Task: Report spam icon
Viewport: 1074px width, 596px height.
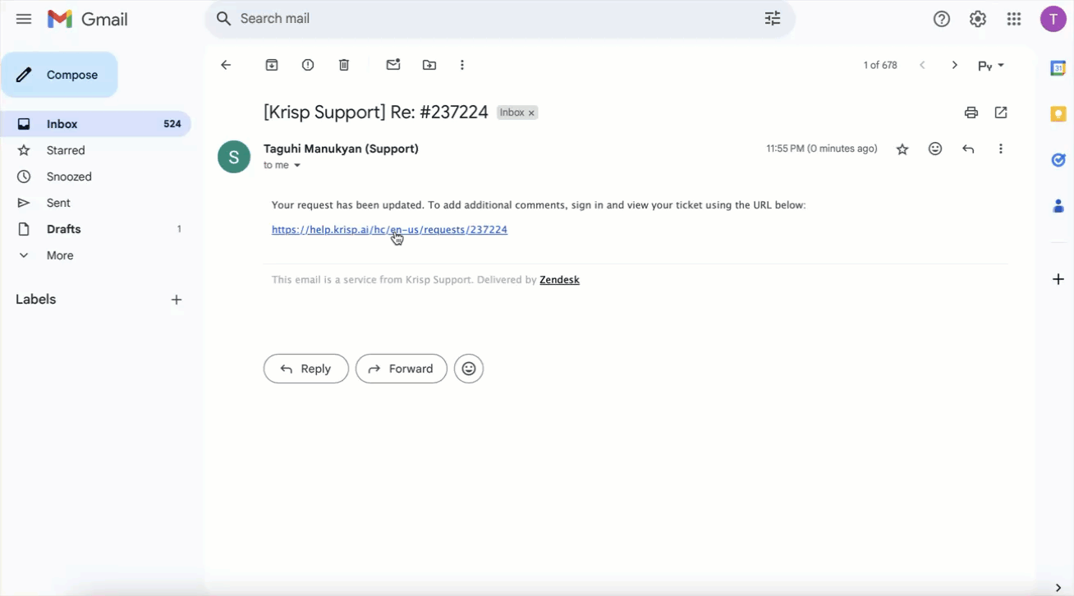Action: pos(308,65)
